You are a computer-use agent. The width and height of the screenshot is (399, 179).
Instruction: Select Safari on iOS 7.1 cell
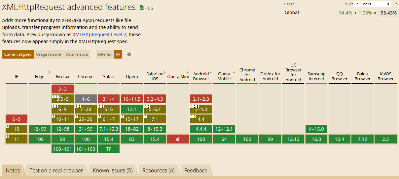point(155,119)
